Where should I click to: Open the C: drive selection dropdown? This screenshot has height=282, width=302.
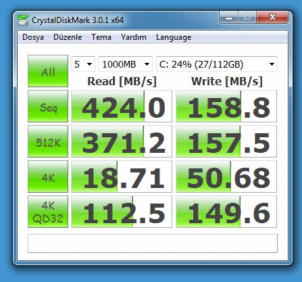(217, 64)
